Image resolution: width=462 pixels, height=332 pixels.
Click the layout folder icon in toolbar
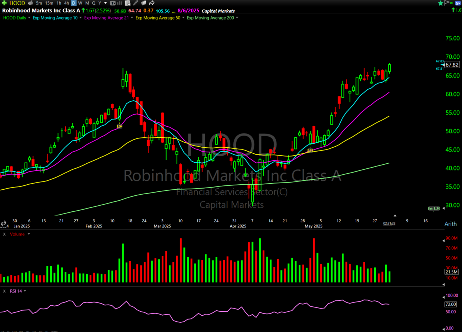click(x=143, y=3)
